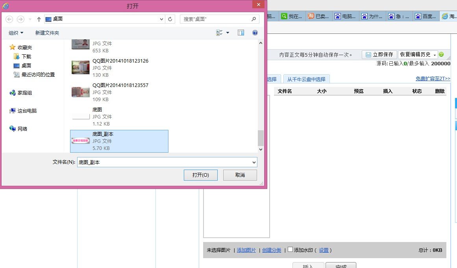Click the file list vertical scrollbar thumb
The image size is (457, 268).
click(x=260, y=138)
